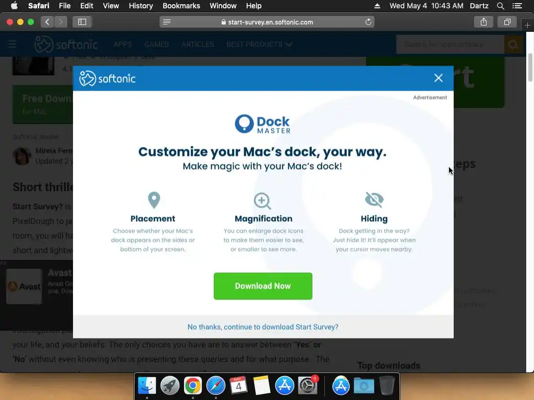Click the Hiding crossed-eye icon

coord(374,199)
